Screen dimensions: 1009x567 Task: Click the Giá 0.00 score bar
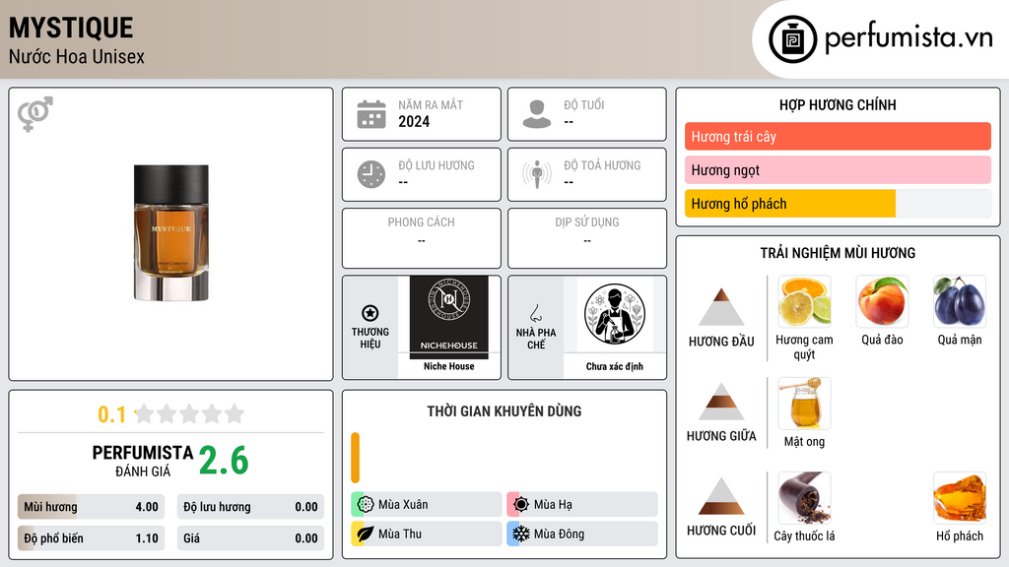pos(250,538)
